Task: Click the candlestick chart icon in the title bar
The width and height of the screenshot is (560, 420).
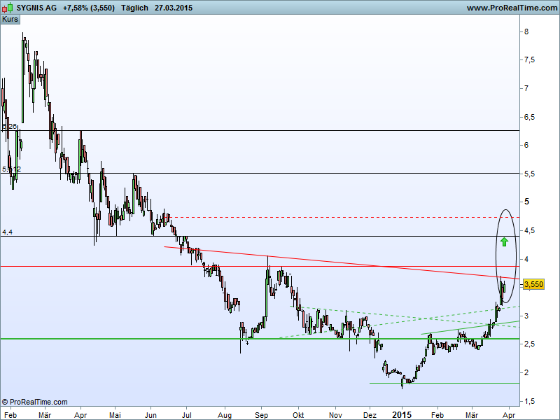Action: coord(6,7)
